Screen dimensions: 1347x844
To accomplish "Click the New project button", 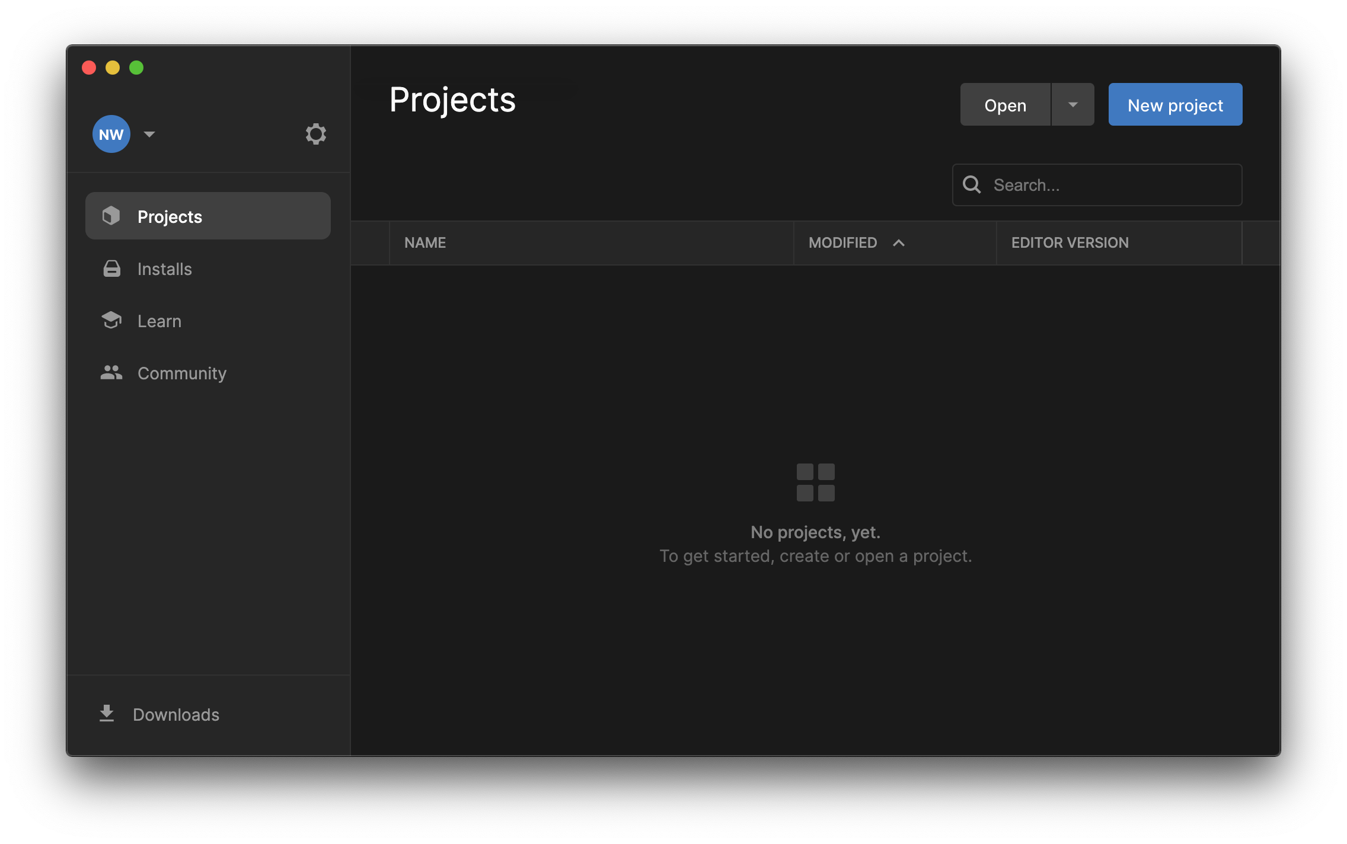I will [1175, 104].
